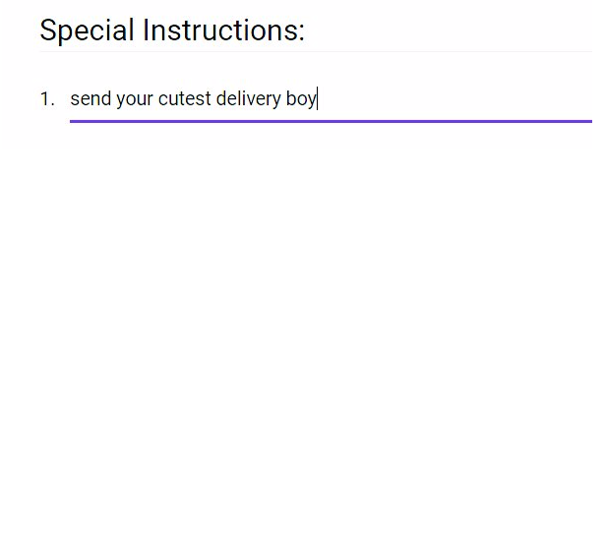This screenshot has width=605, height=541.
Task: Click the purple underline of the field
Action: point(331,121)
